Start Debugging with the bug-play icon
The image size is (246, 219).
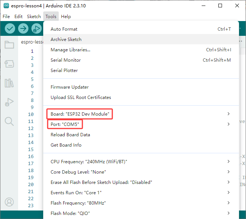pos(37,28)
